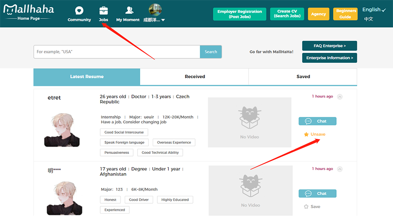
Task: Click '1 hours ago' timestamp for 明****
Action: coord(322,169)
